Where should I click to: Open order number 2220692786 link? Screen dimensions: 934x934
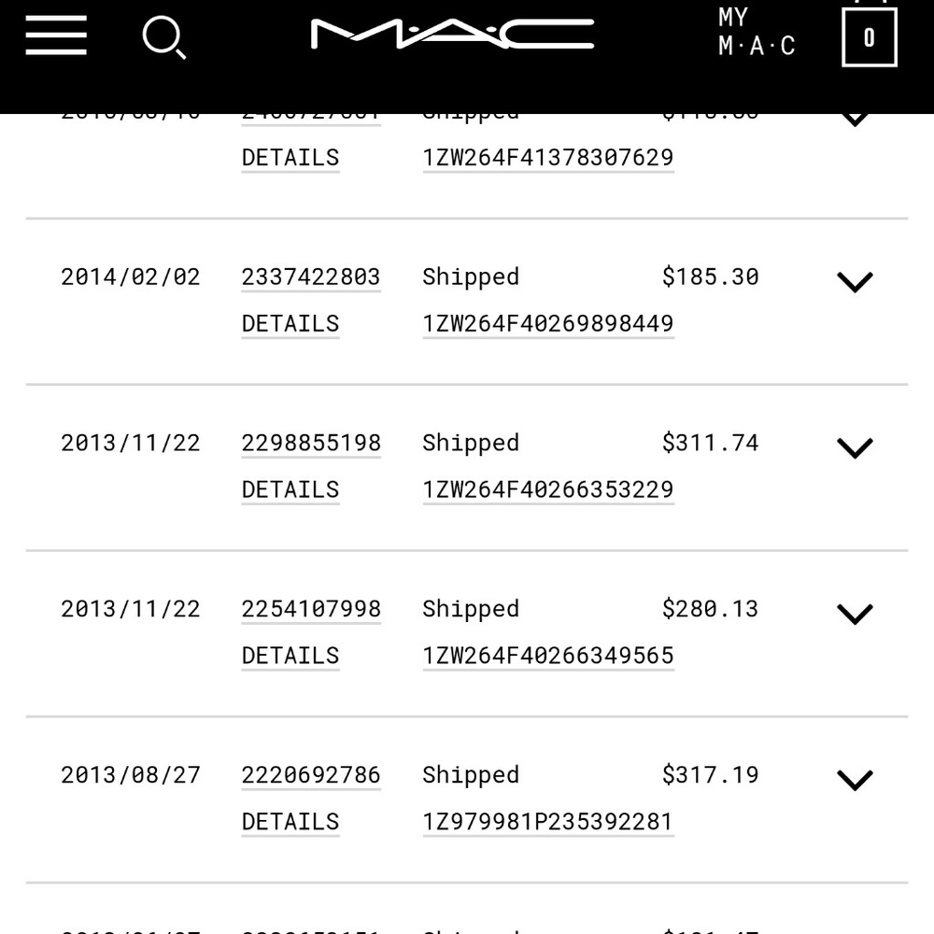[x=310, y=774]
